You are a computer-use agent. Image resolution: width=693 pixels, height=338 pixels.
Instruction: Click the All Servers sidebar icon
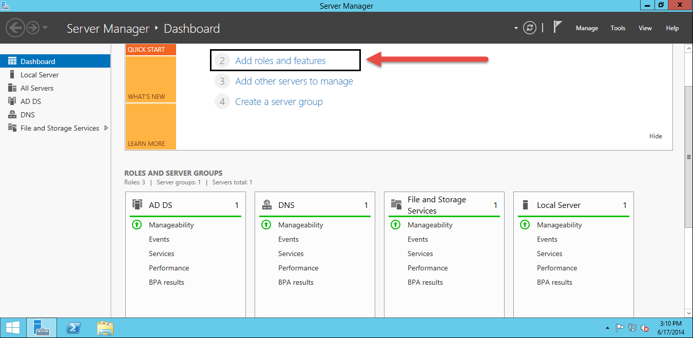coord(12,88)
